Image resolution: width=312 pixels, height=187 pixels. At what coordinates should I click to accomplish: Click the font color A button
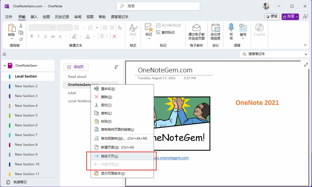pyautogui.click(x=88, y=36)
